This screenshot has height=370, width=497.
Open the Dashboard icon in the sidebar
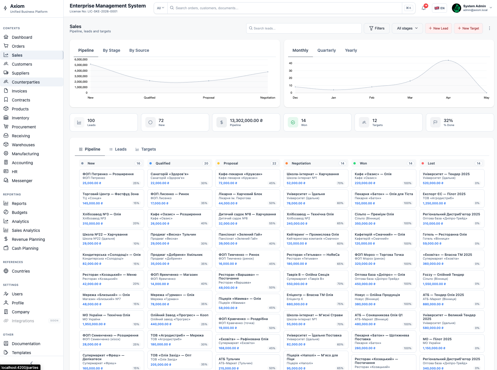6,37
